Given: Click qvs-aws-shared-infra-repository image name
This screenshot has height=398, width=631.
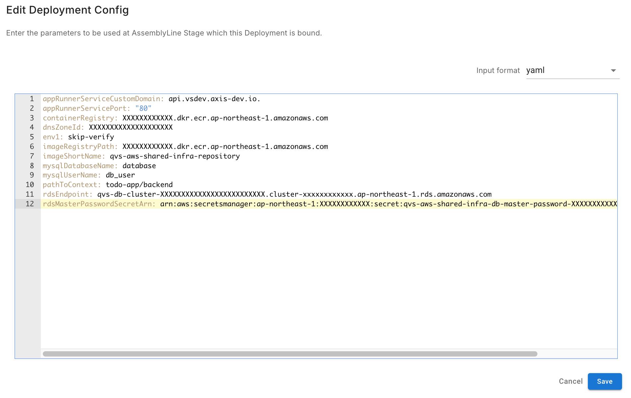Looking at the screenshot, I should coord(175,156).
